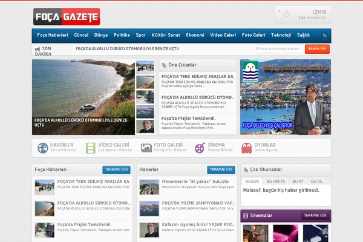Viewport: 363px width, 242px height.
Task: Open Kültür- Sanat menu item
Action: 166,35
